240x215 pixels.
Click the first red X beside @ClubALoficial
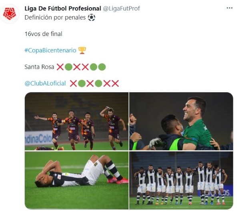pos(73,83)
